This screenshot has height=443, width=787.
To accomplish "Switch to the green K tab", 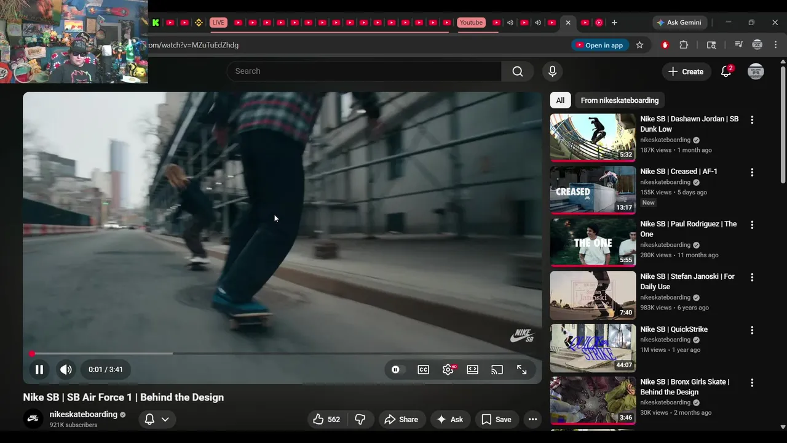I will (156, 23).
